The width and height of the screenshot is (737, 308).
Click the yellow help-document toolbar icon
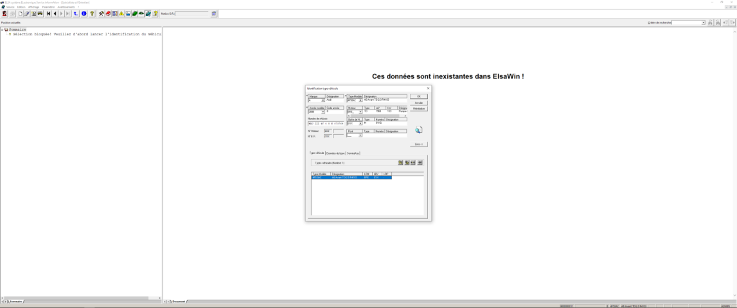[155, 13]
